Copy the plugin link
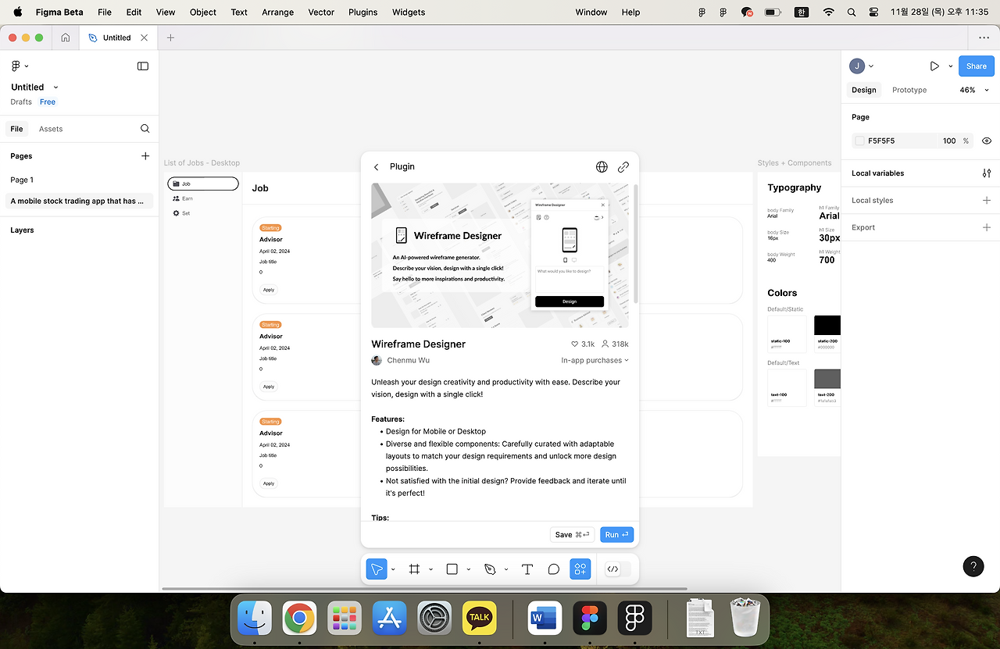 pyautogui.click(x=623, y=167)
